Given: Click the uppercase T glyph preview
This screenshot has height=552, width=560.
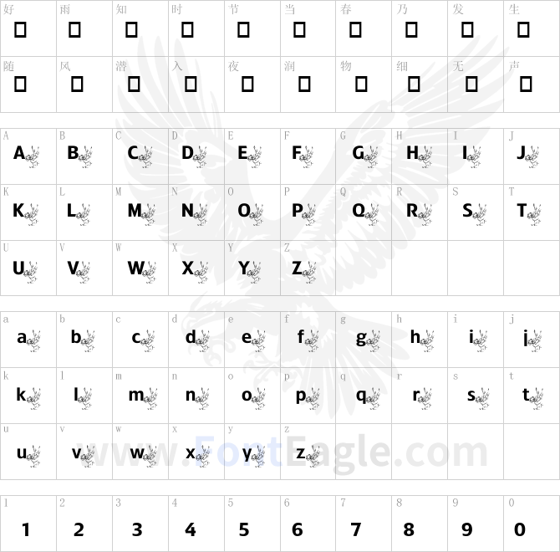Looking at the screenshot, I should [529, 213].
